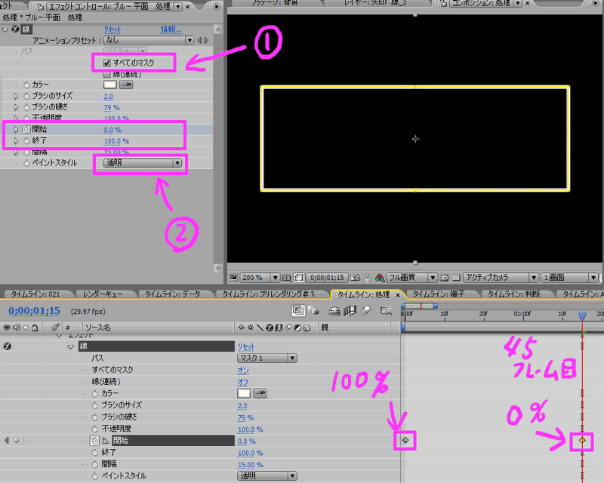Screen dimensions: 604x483
Task: Open the Graph Editor in the timeline
Action: 386,309
